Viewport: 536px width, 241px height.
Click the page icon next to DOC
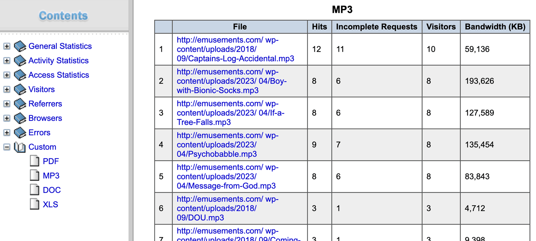[x=35, y=190]
